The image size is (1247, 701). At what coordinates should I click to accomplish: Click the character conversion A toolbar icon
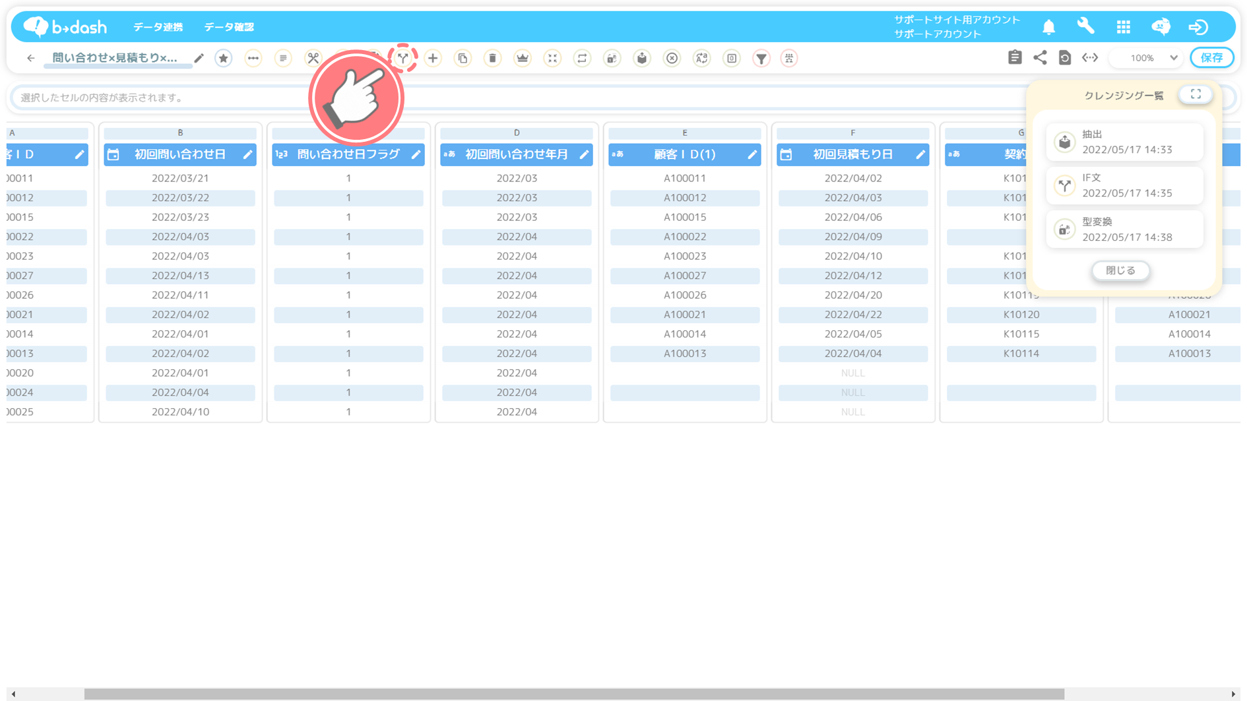(702, 58)
